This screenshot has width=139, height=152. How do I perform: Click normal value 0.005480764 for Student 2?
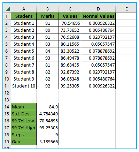click(98, 30)
